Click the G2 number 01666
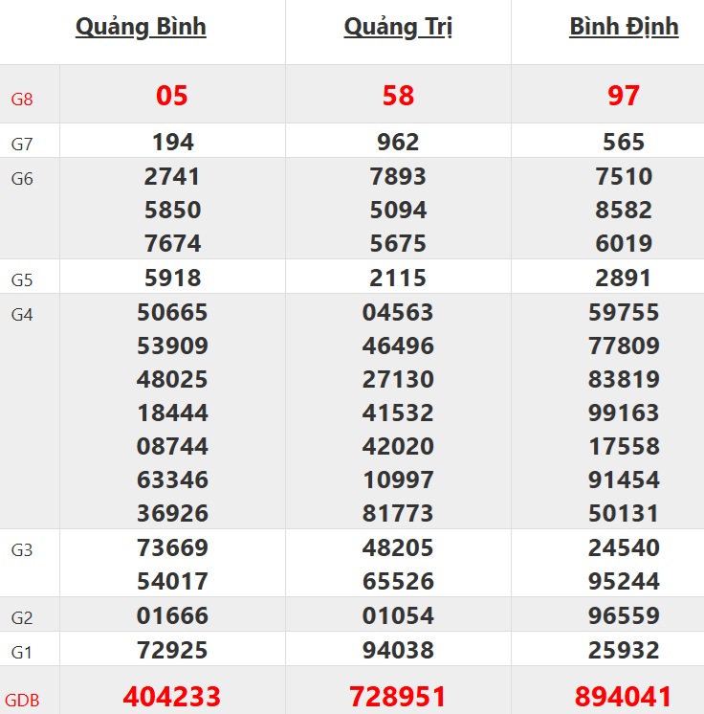The width and height of the screenshot is (704, 714). pos(172,615)
